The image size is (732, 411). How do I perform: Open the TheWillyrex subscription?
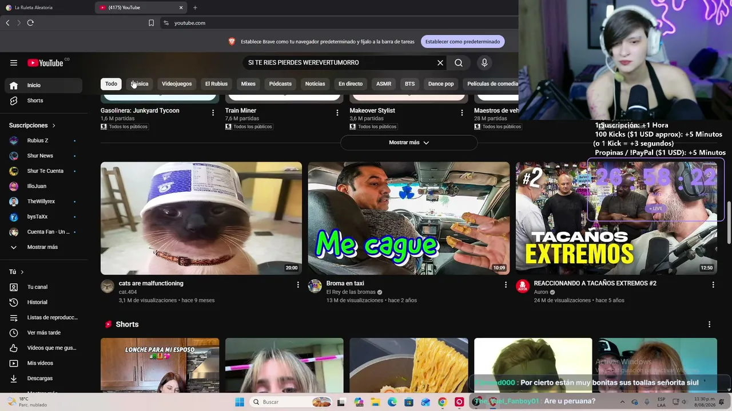[x=43, y=202]
